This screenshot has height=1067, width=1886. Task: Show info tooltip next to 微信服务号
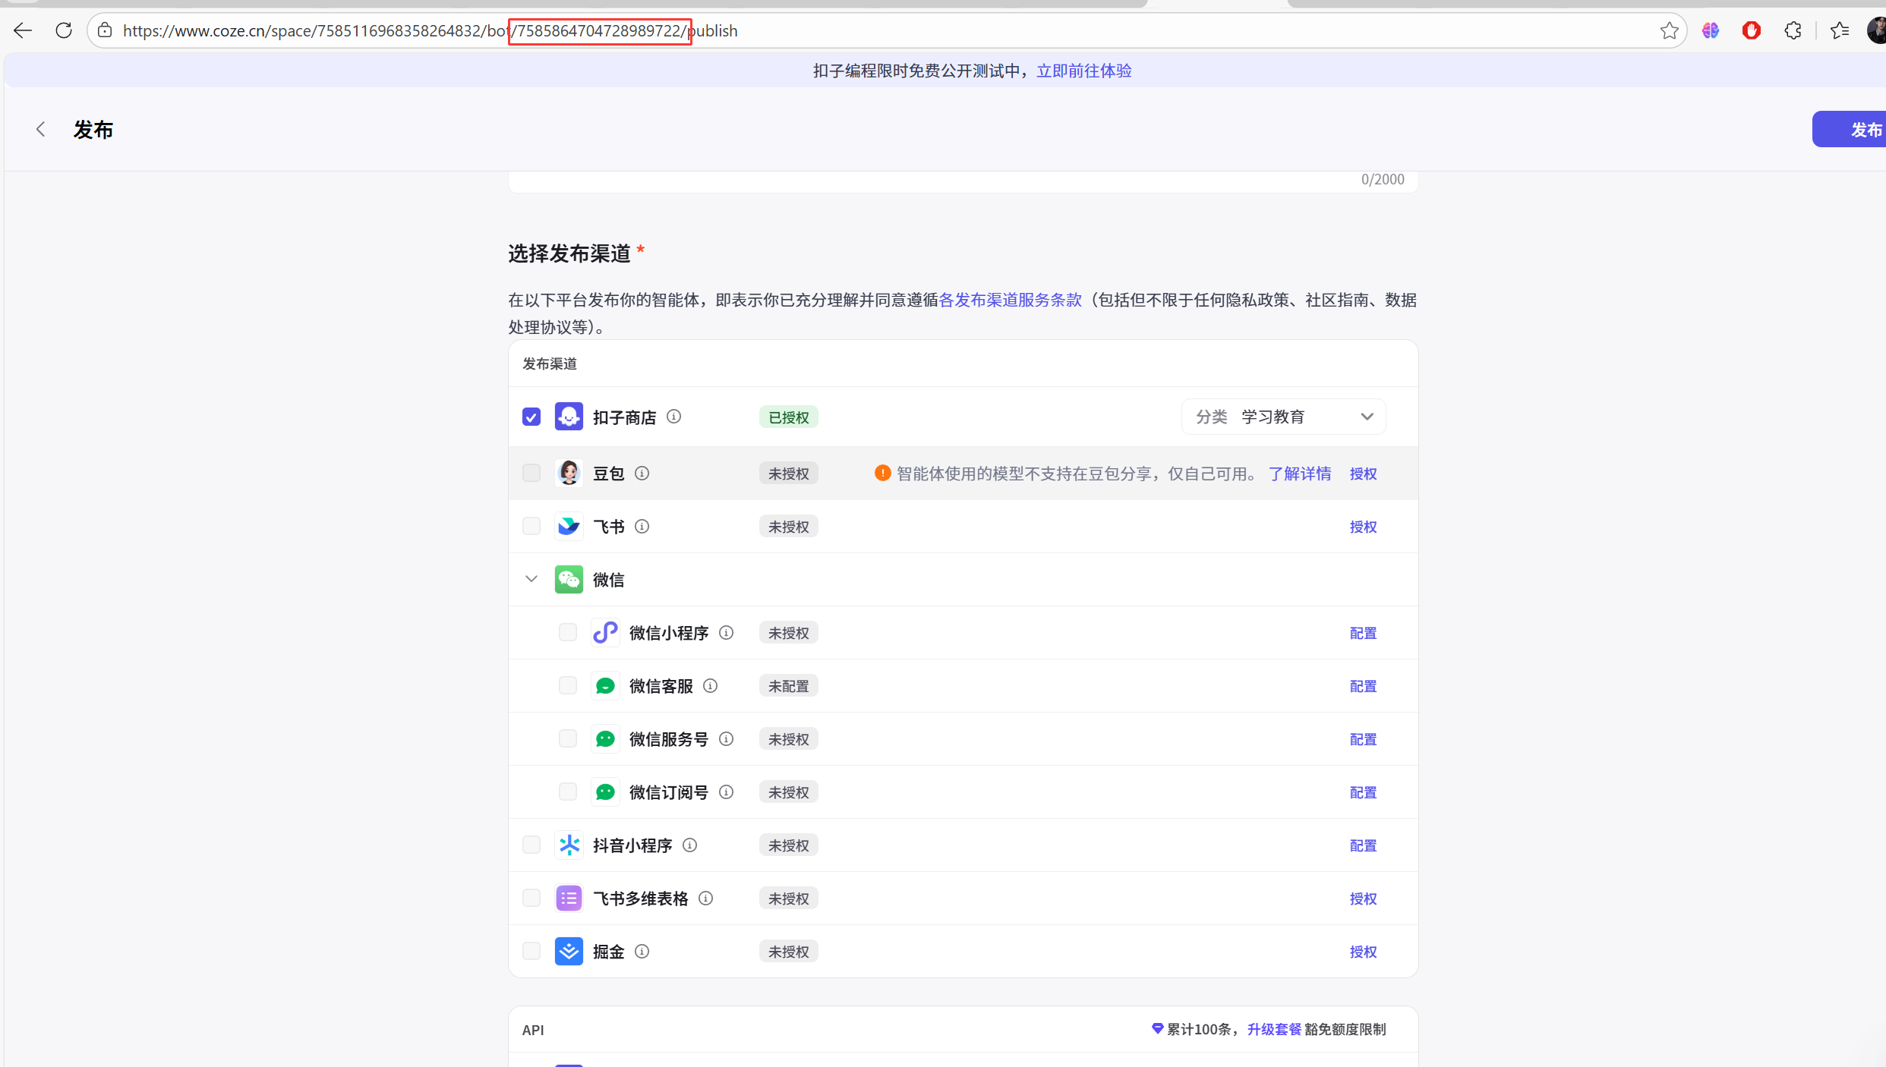point(726,739)
